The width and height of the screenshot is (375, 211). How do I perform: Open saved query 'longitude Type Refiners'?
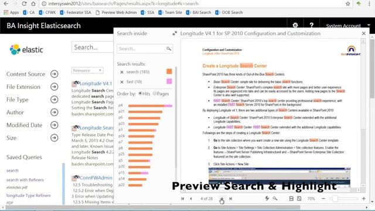click(x=29, y=195)
